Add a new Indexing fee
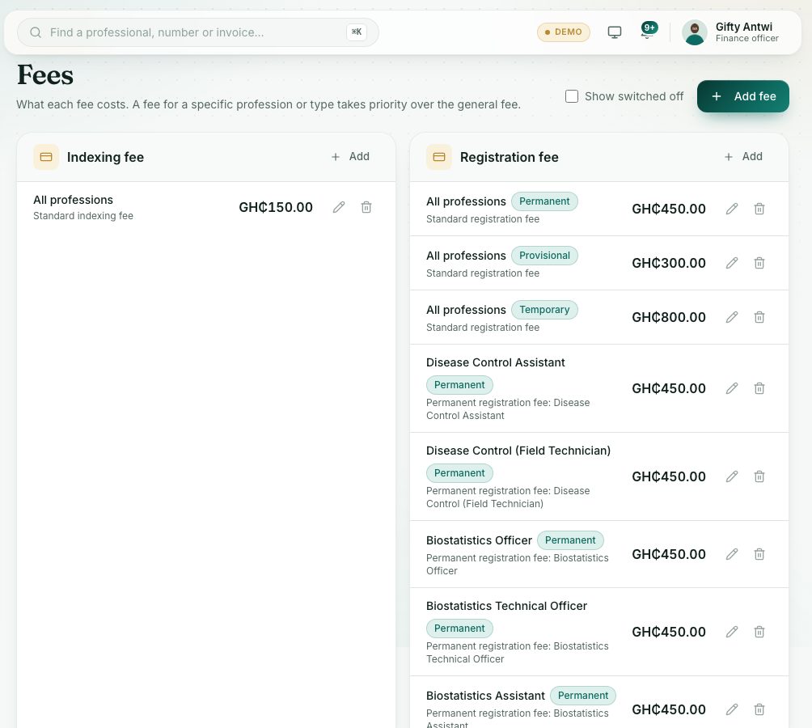This screenshot has width=812, height=728. pyautogui.click(x=350, y=156)
